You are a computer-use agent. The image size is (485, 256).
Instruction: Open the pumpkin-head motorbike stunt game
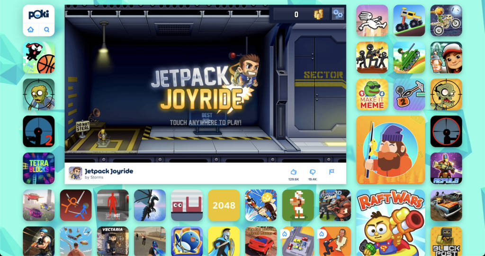(x=261, y=205)
